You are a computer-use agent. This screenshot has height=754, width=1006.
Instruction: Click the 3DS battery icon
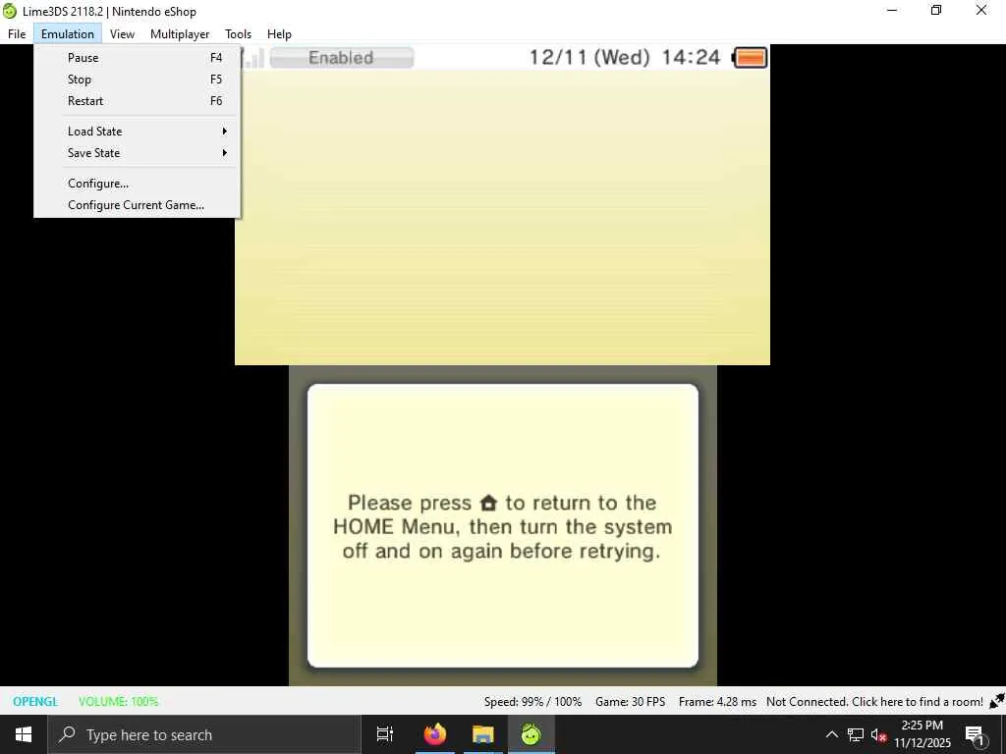[750, 58]
